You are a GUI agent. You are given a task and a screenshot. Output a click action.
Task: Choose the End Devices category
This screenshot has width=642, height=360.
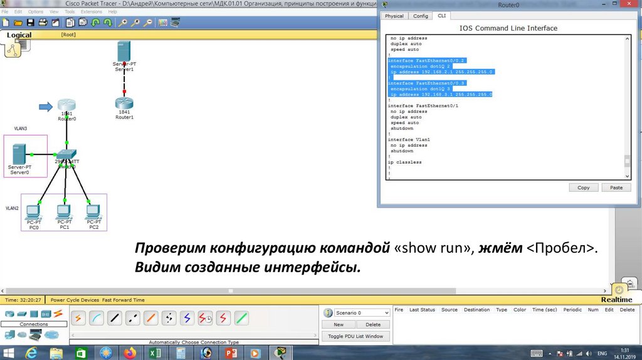click(9, 335)
